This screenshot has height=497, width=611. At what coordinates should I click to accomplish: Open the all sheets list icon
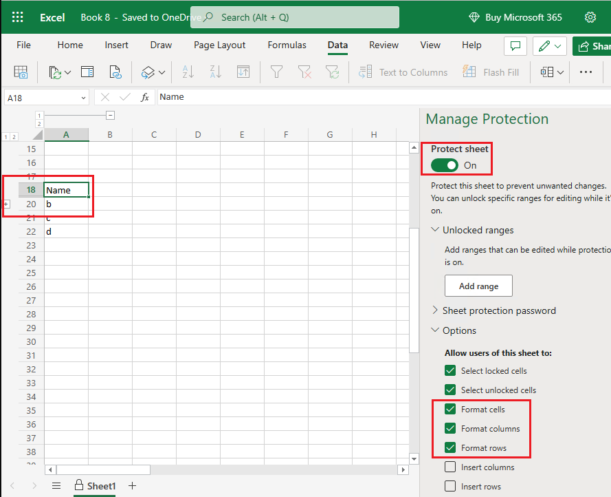[x=56, y=486]
